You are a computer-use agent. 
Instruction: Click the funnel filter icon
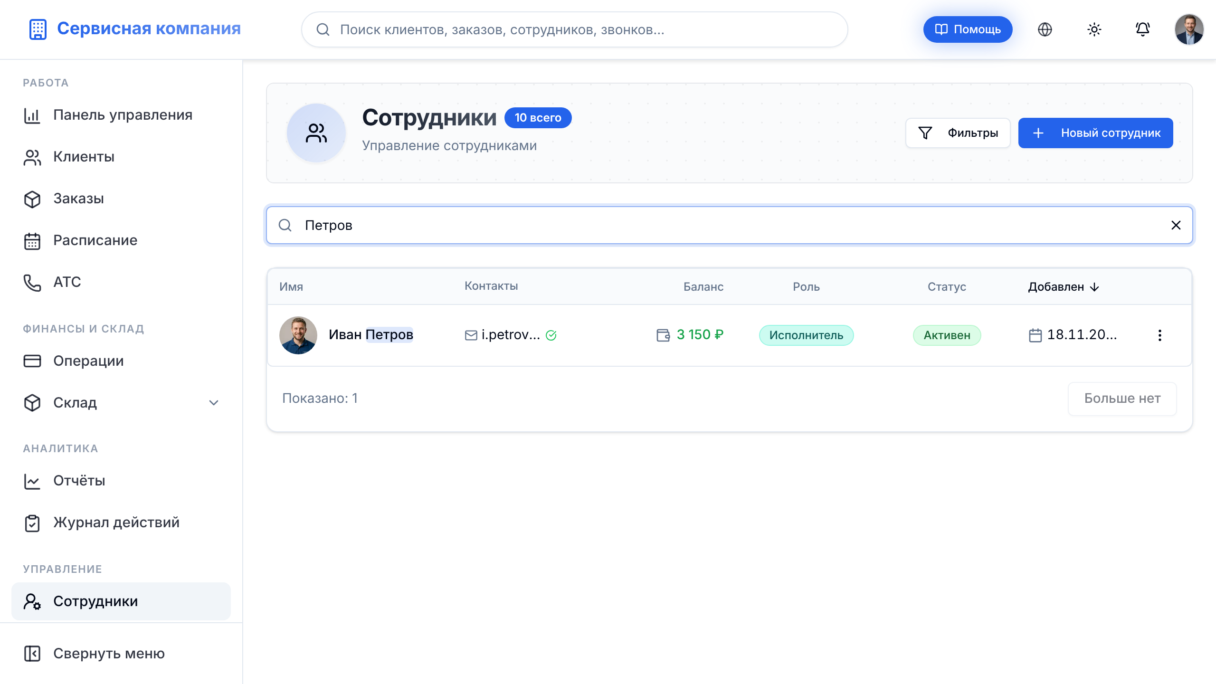925,133
